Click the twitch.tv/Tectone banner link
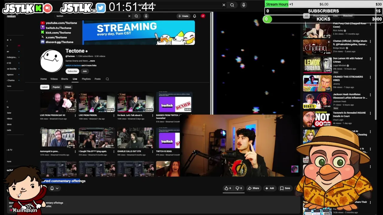383x215 pixels. point(58,28)
